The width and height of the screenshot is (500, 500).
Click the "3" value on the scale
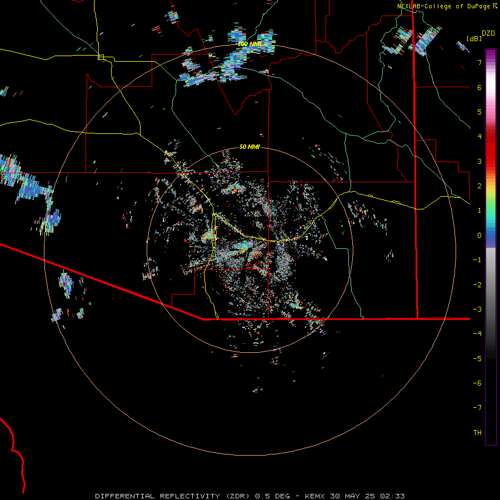479,161
